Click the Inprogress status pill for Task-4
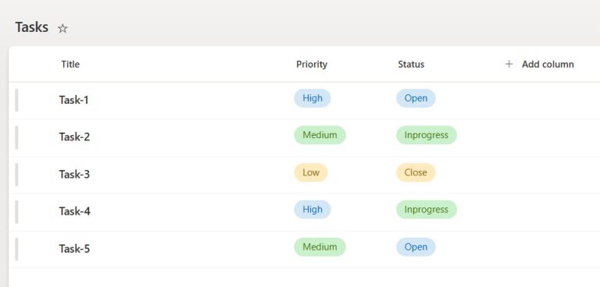This screenshot has width=600, height=287. coord(427,210)
